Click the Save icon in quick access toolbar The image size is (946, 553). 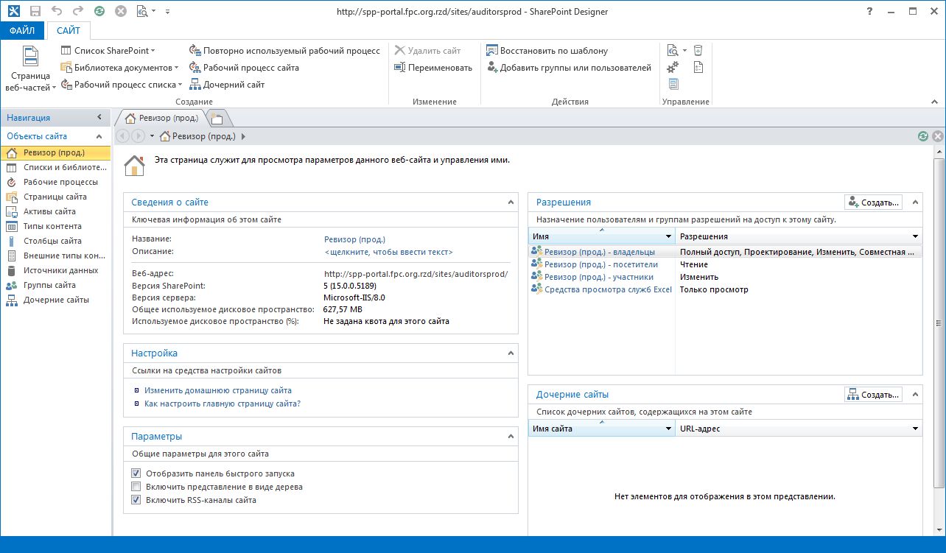click(35, 11)
